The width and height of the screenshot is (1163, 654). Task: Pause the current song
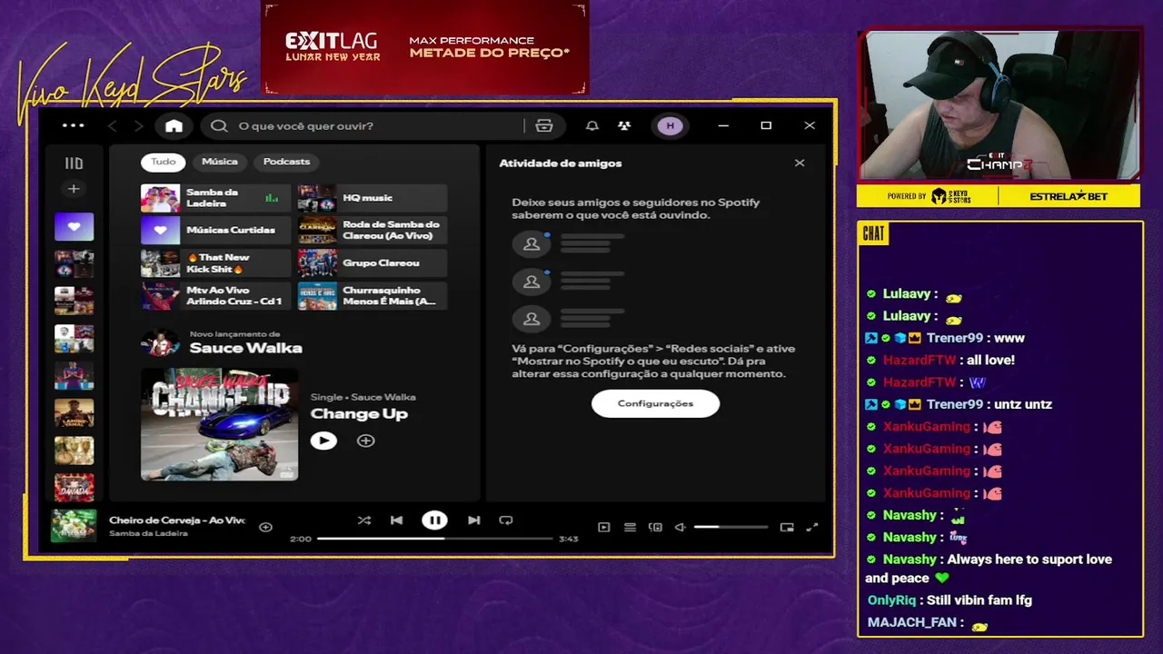(434, 520)
